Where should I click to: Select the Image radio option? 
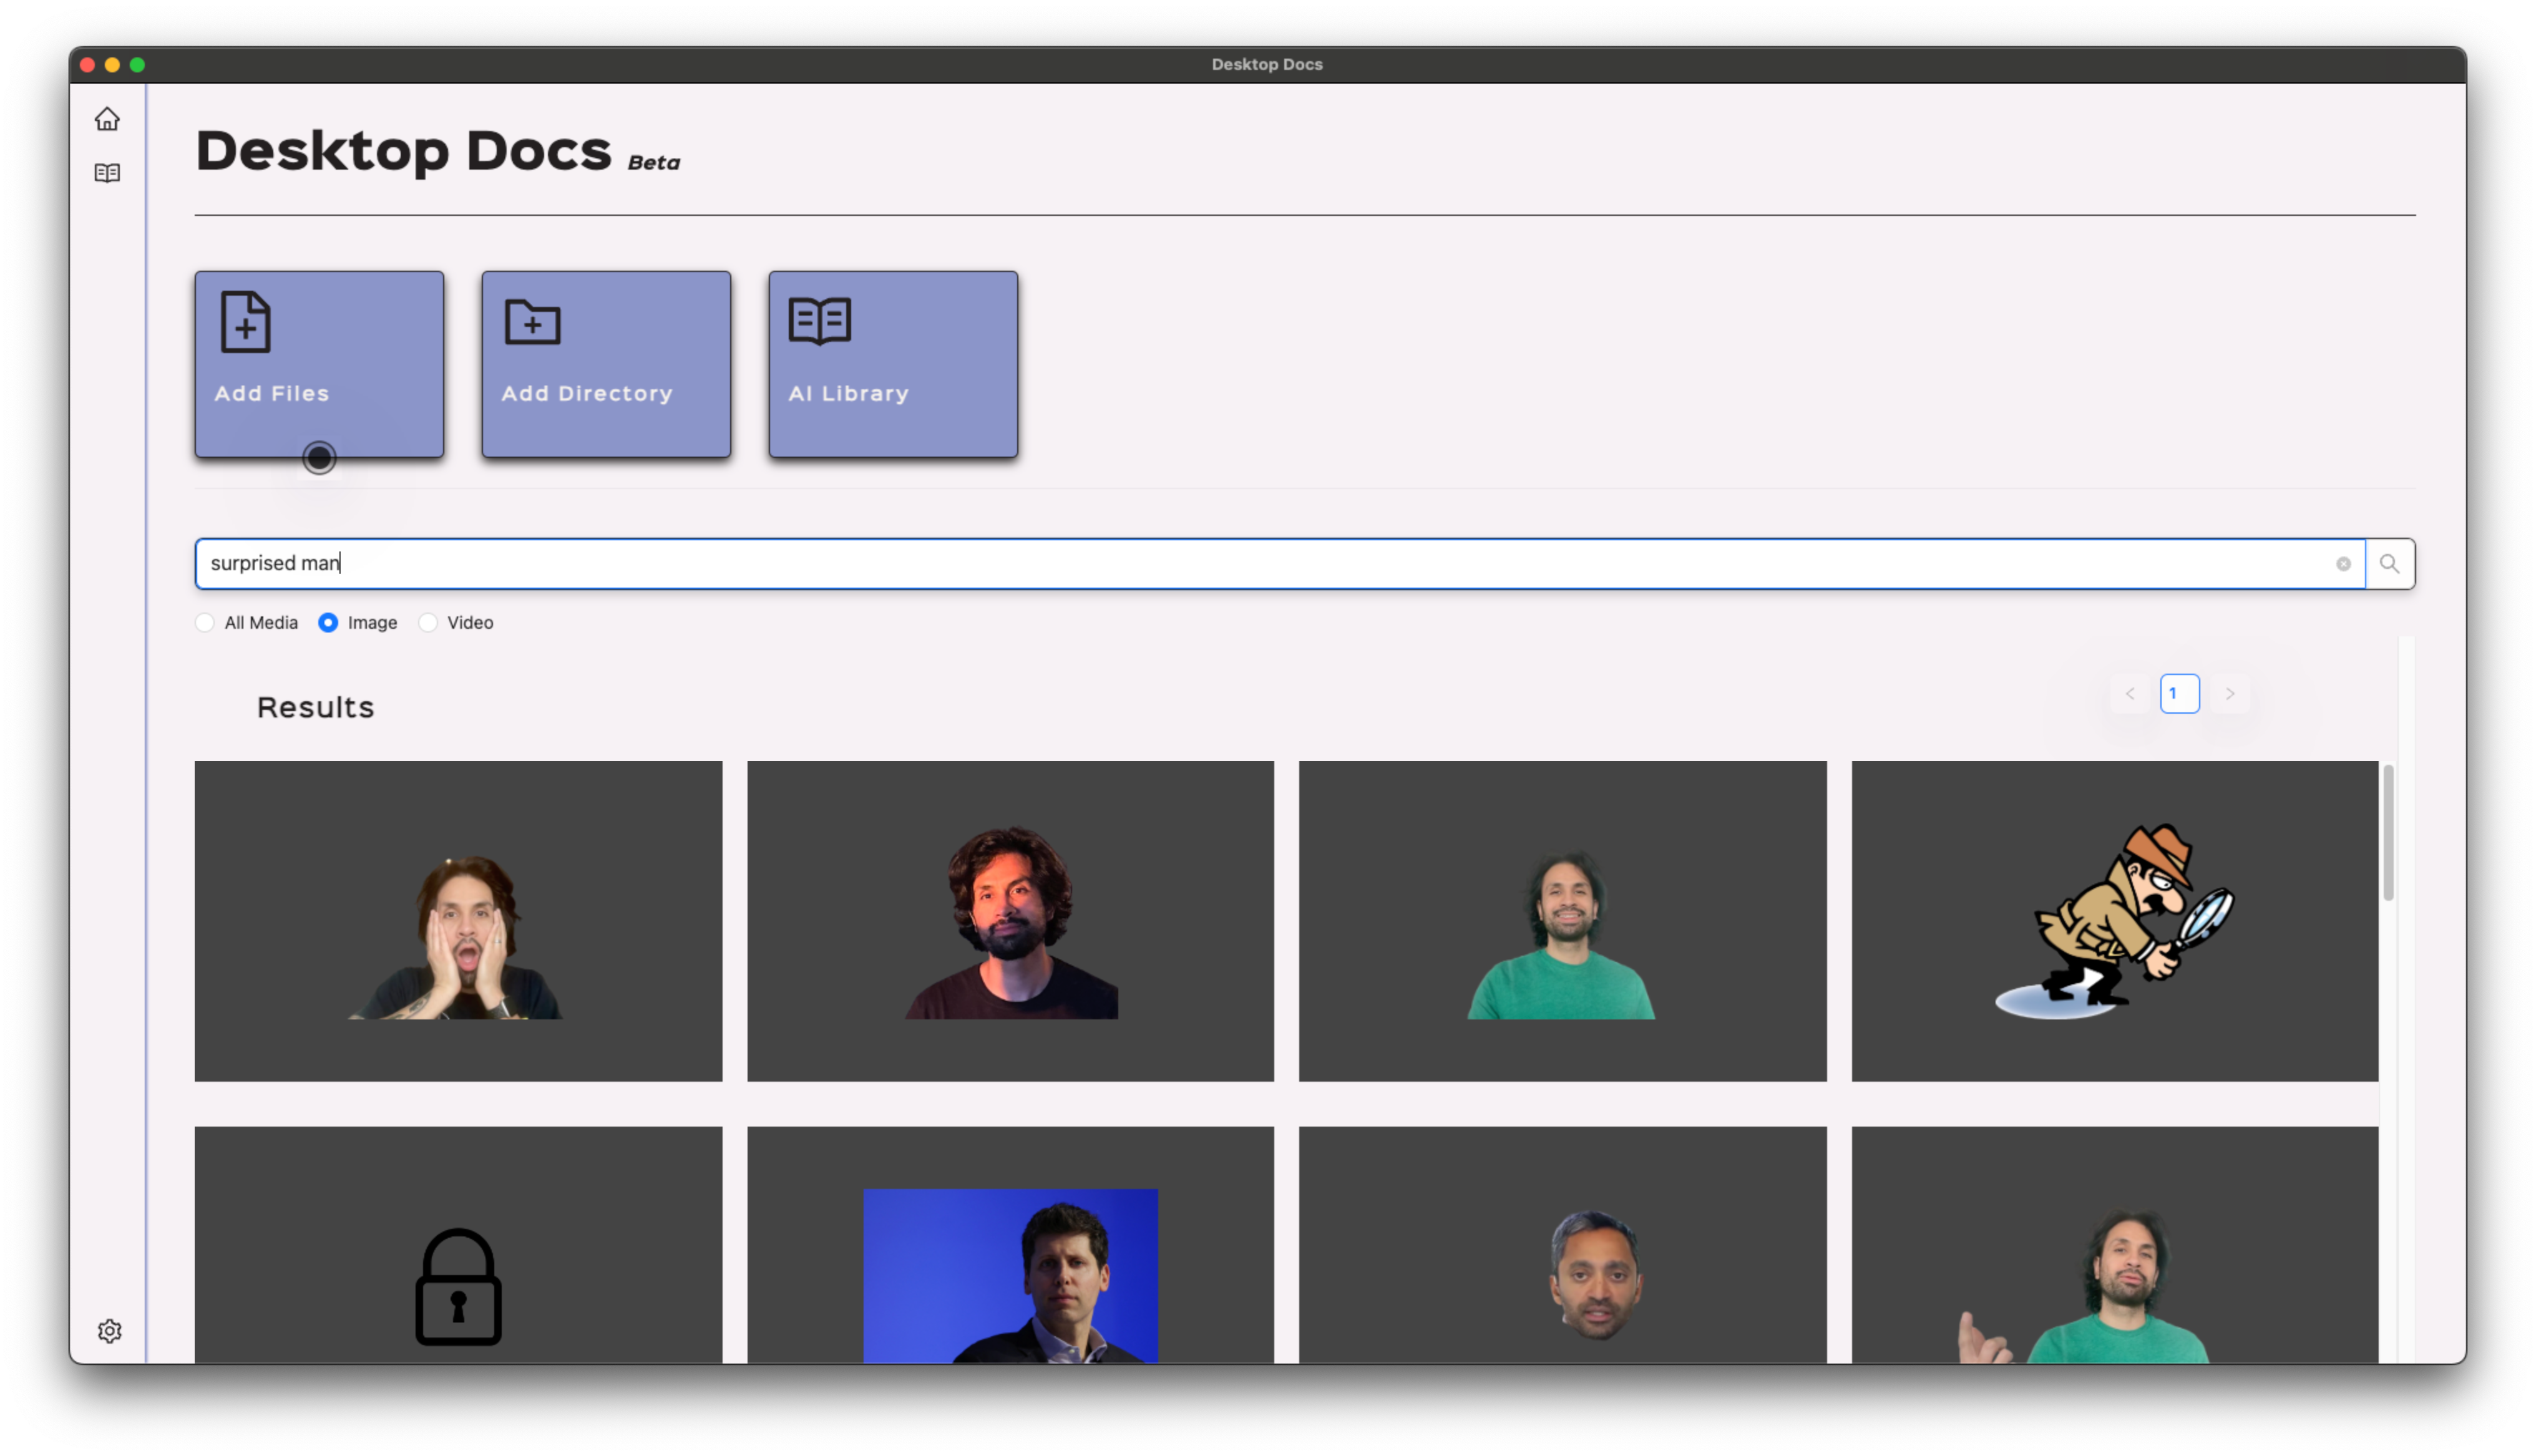tap(328, 623)
